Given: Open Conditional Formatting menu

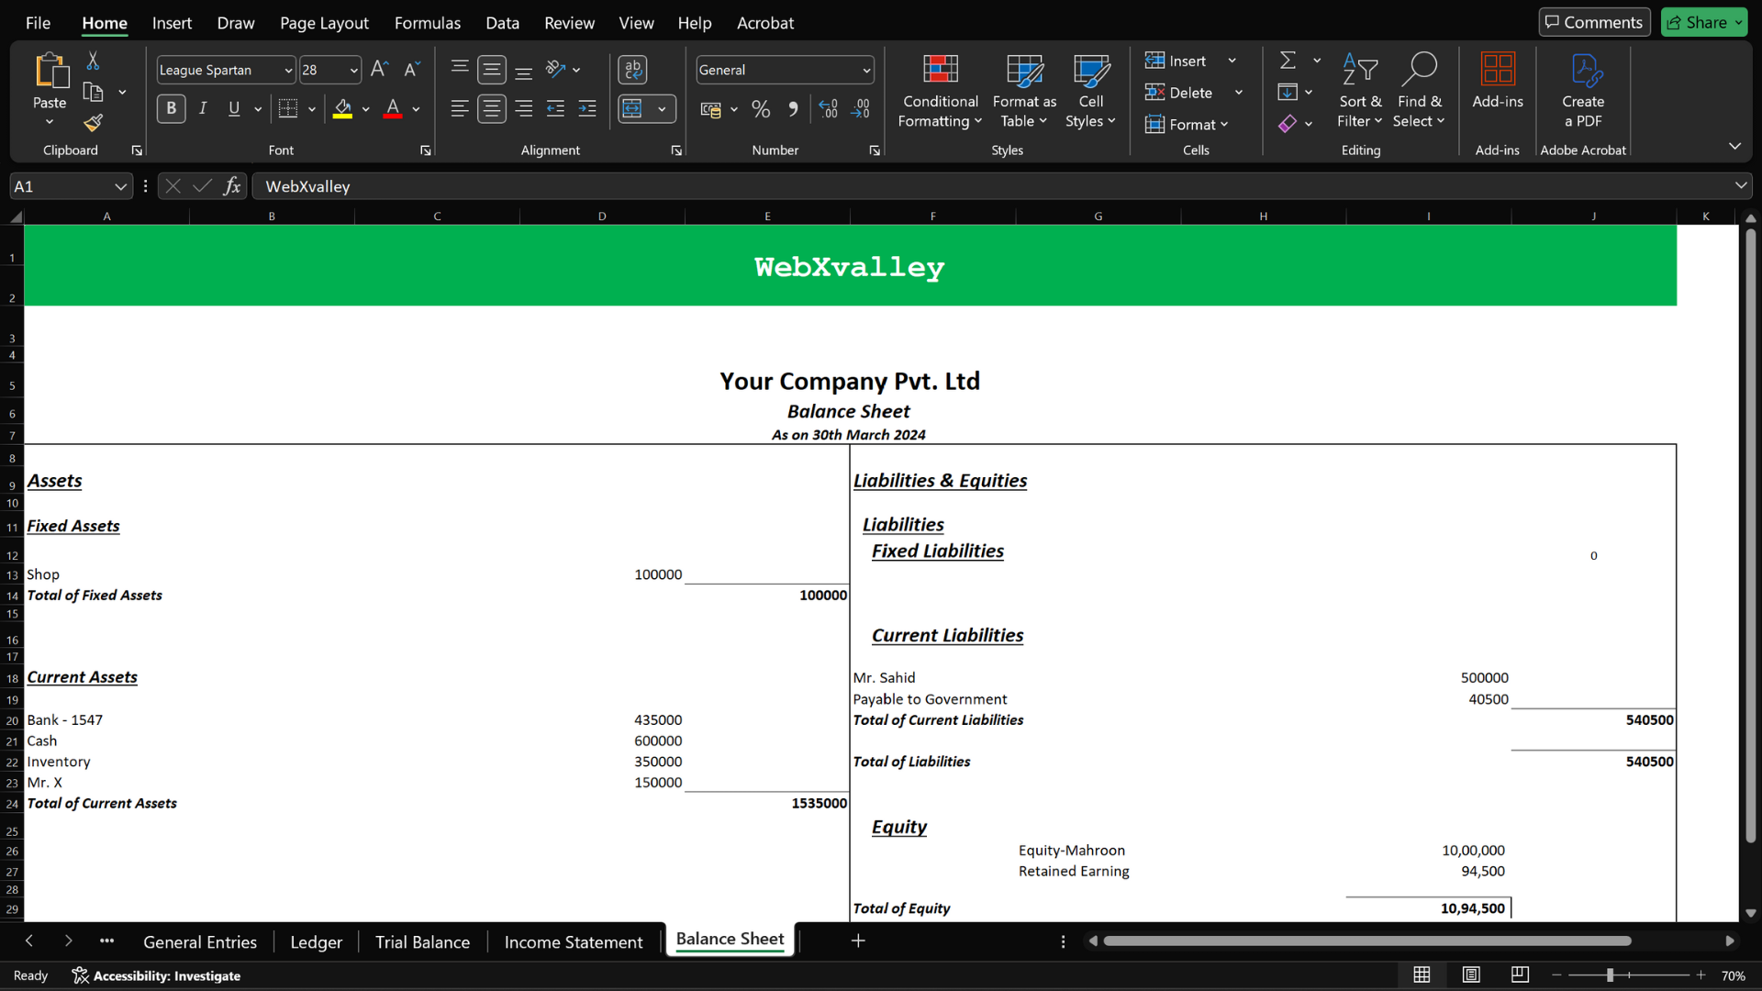Looking at the screenshot, I should click(x=940, y=91).
